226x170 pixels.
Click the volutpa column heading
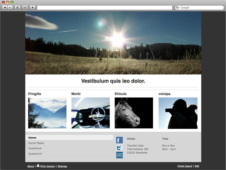click(x=164, y=94)
